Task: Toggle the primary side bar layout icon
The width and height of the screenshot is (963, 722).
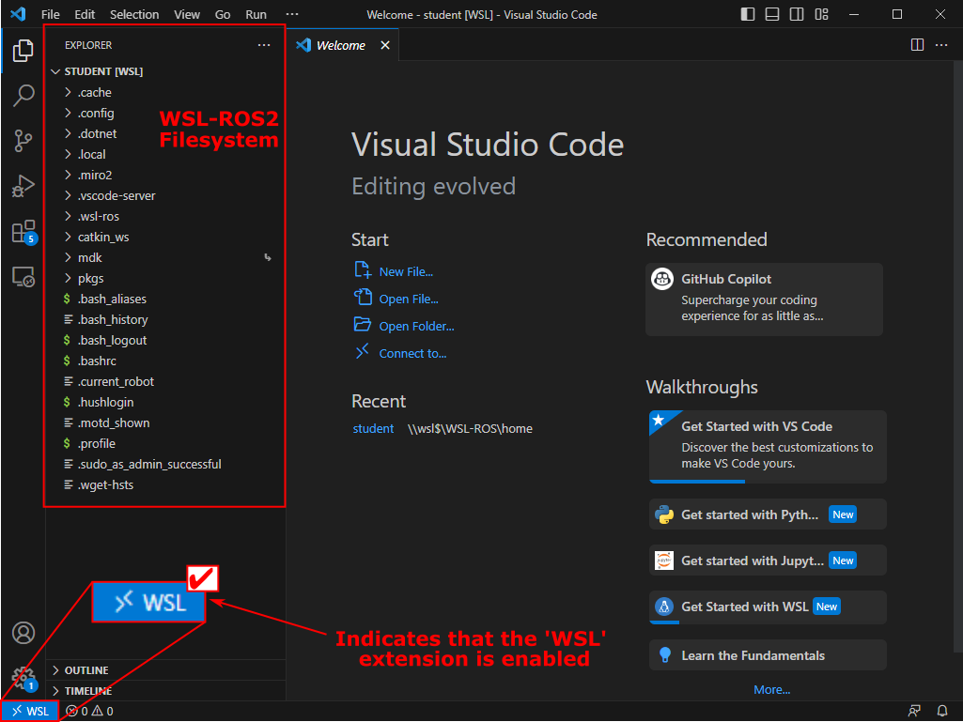Action: point(748,14)
